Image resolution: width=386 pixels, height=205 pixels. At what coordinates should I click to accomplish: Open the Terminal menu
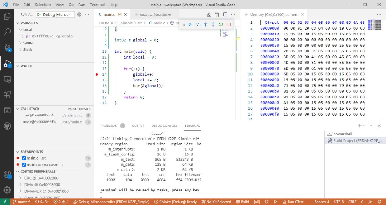97,5
